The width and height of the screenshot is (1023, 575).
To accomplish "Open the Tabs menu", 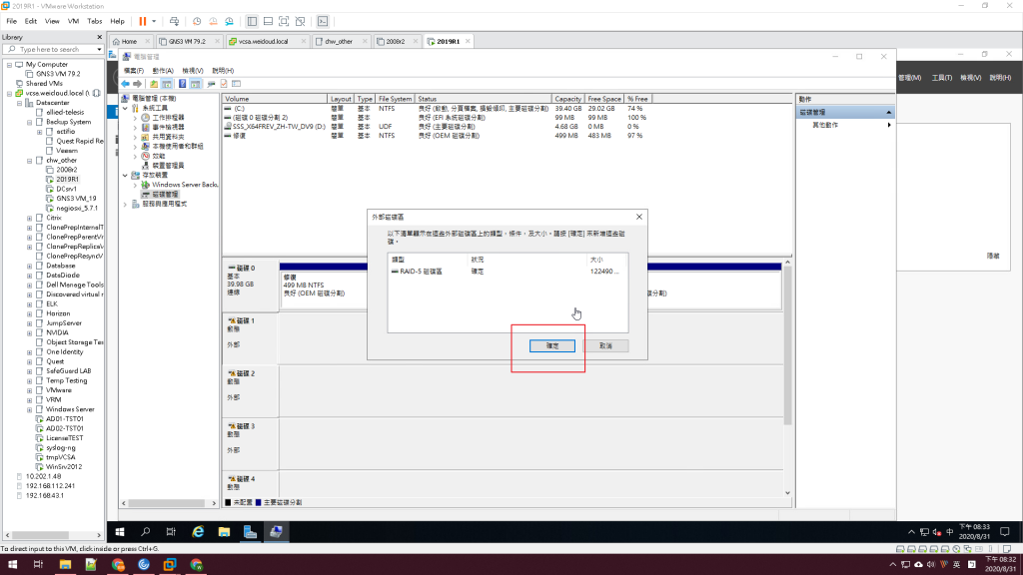I will click(95, 22).
